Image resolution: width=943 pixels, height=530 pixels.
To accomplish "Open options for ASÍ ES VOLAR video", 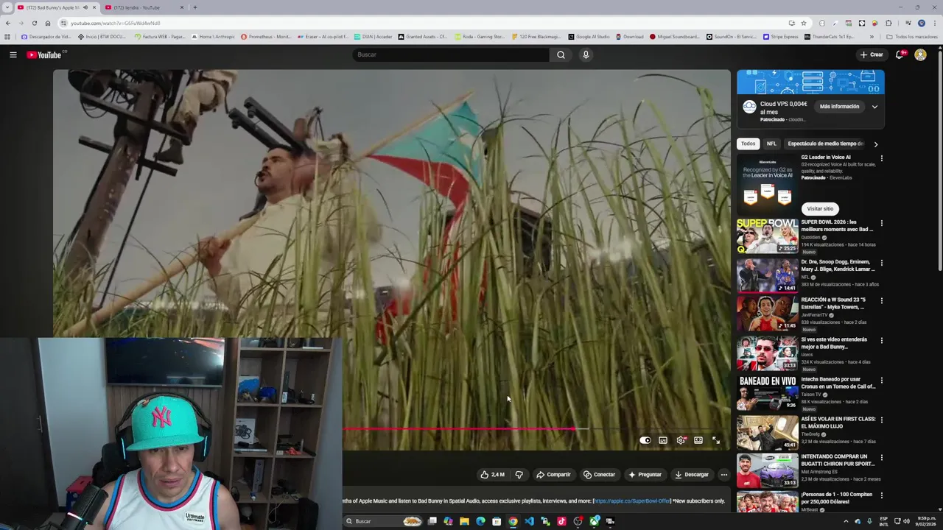I will [881, 420].
